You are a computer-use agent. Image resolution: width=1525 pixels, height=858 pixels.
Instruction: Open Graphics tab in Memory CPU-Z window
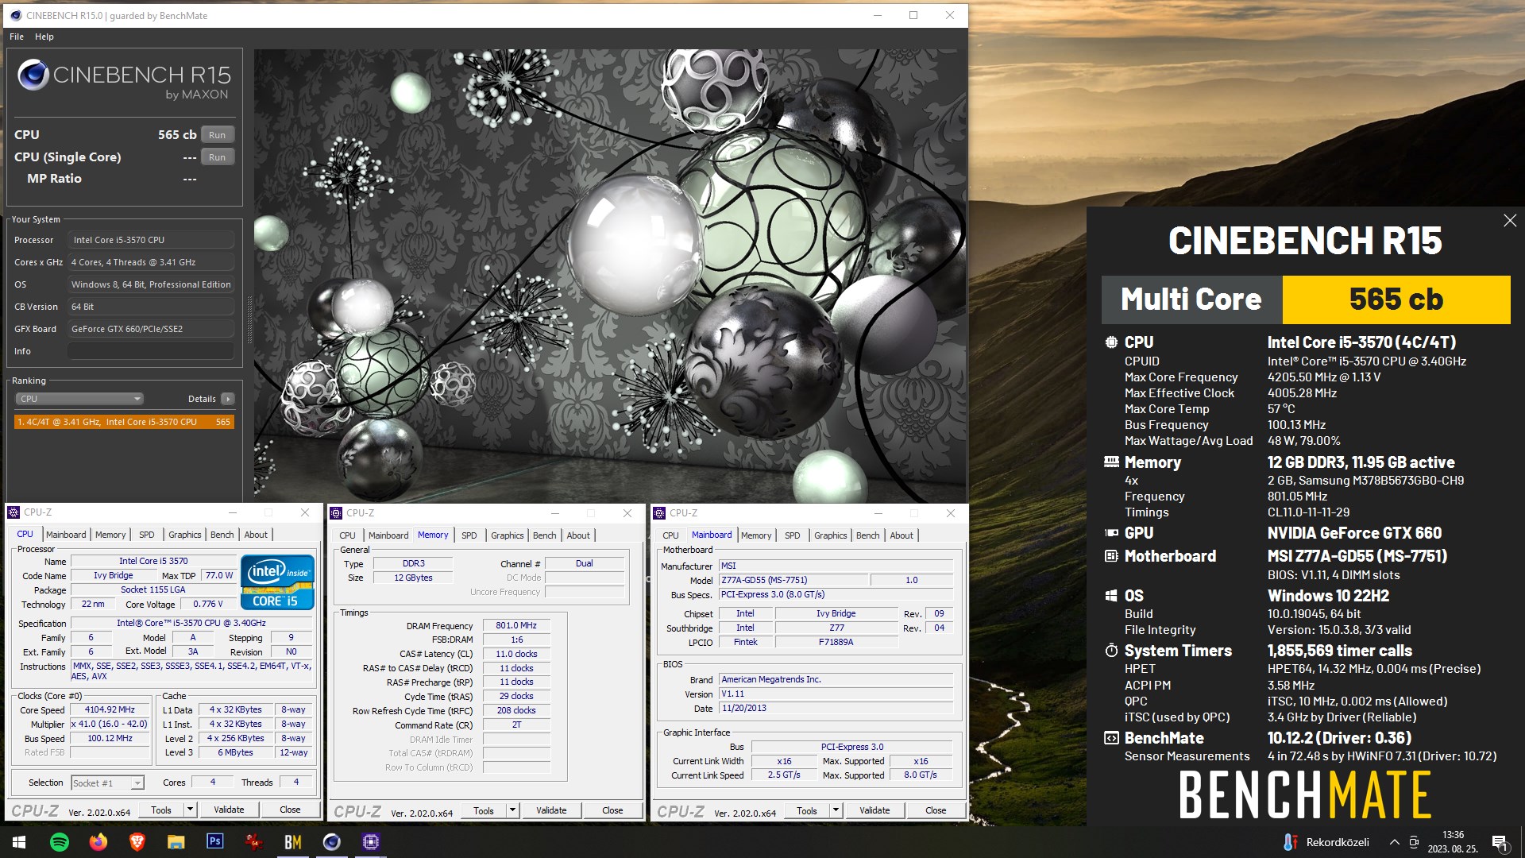pos(508,535)
